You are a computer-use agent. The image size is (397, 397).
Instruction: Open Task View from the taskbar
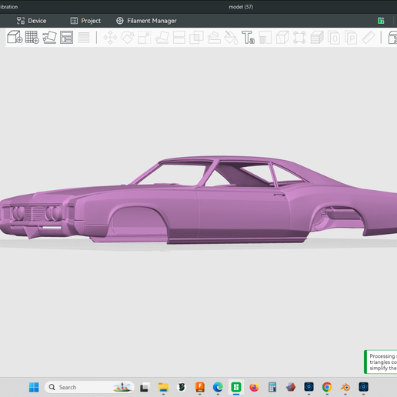coord(144,387)
